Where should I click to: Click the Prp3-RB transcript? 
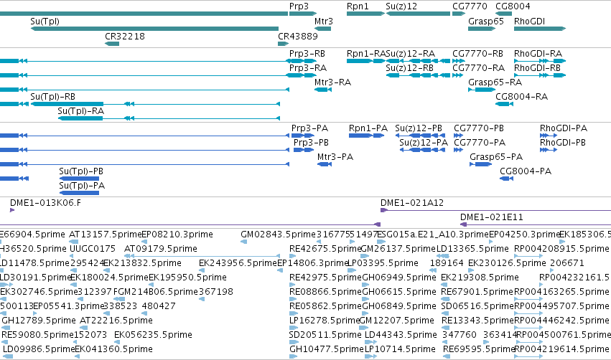pos(302,61)
